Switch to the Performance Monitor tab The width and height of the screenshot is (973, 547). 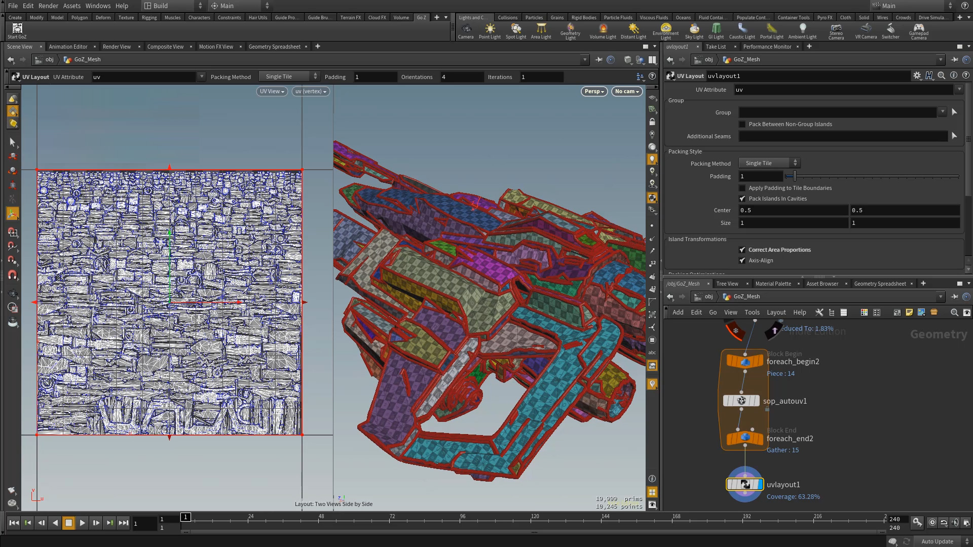(768, 47)
